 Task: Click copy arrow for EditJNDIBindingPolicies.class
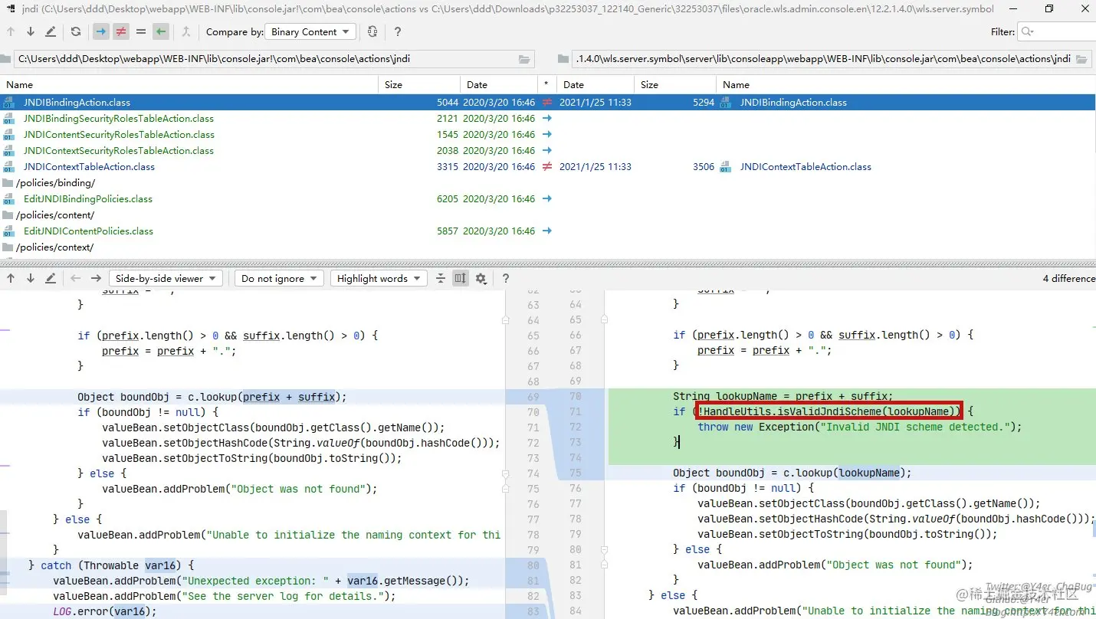coord(547,199)
